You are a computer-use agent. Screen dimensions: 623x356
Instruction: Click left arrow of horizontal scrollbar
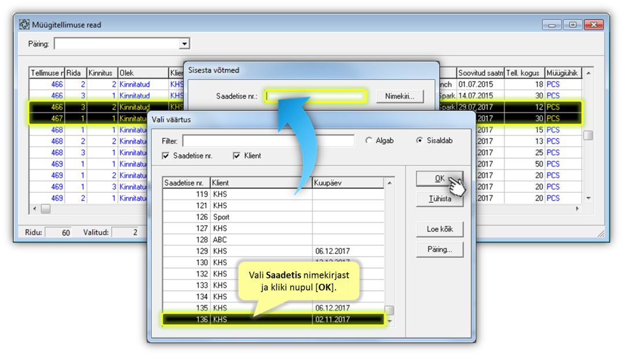click(34, 209)
